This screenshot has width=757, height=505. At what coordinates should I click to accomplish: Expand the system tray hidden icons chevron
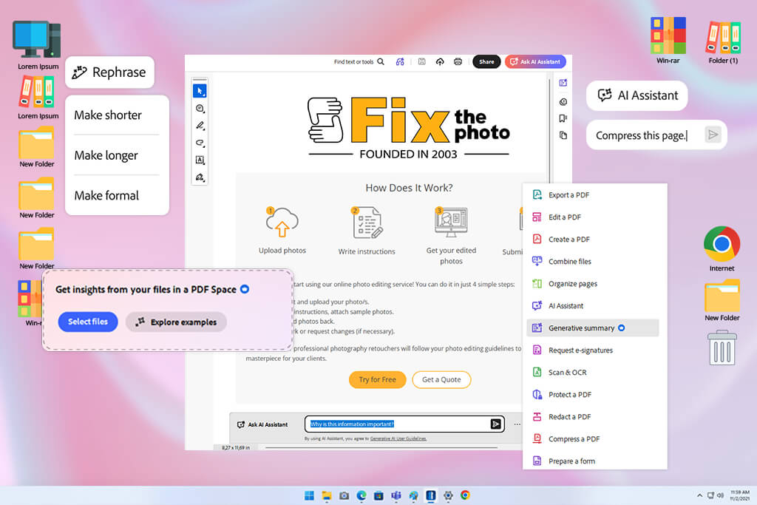[699, 495]
